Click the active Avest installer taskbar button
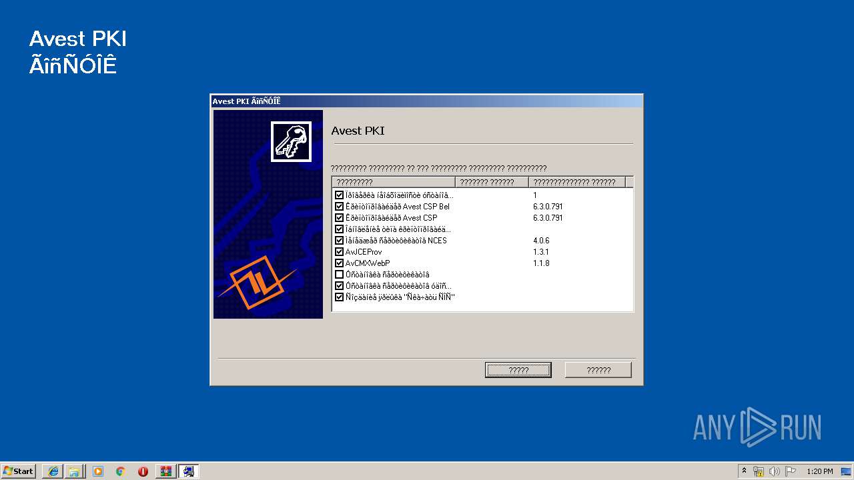 pyautogui.click(x=189, y=471)
